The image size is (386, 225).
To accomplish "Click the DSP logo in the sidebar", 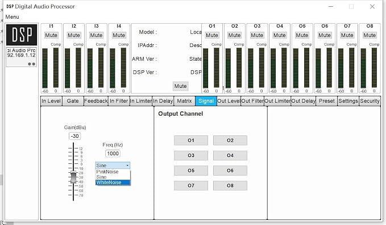I will [22, 35].
